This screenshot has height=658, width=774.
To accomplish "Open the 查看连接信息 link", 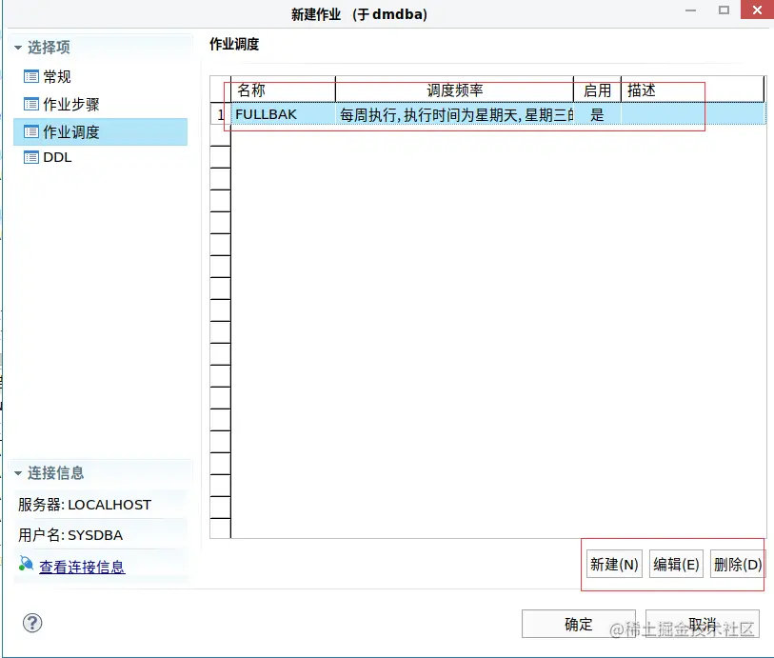I will pos(84,564).
